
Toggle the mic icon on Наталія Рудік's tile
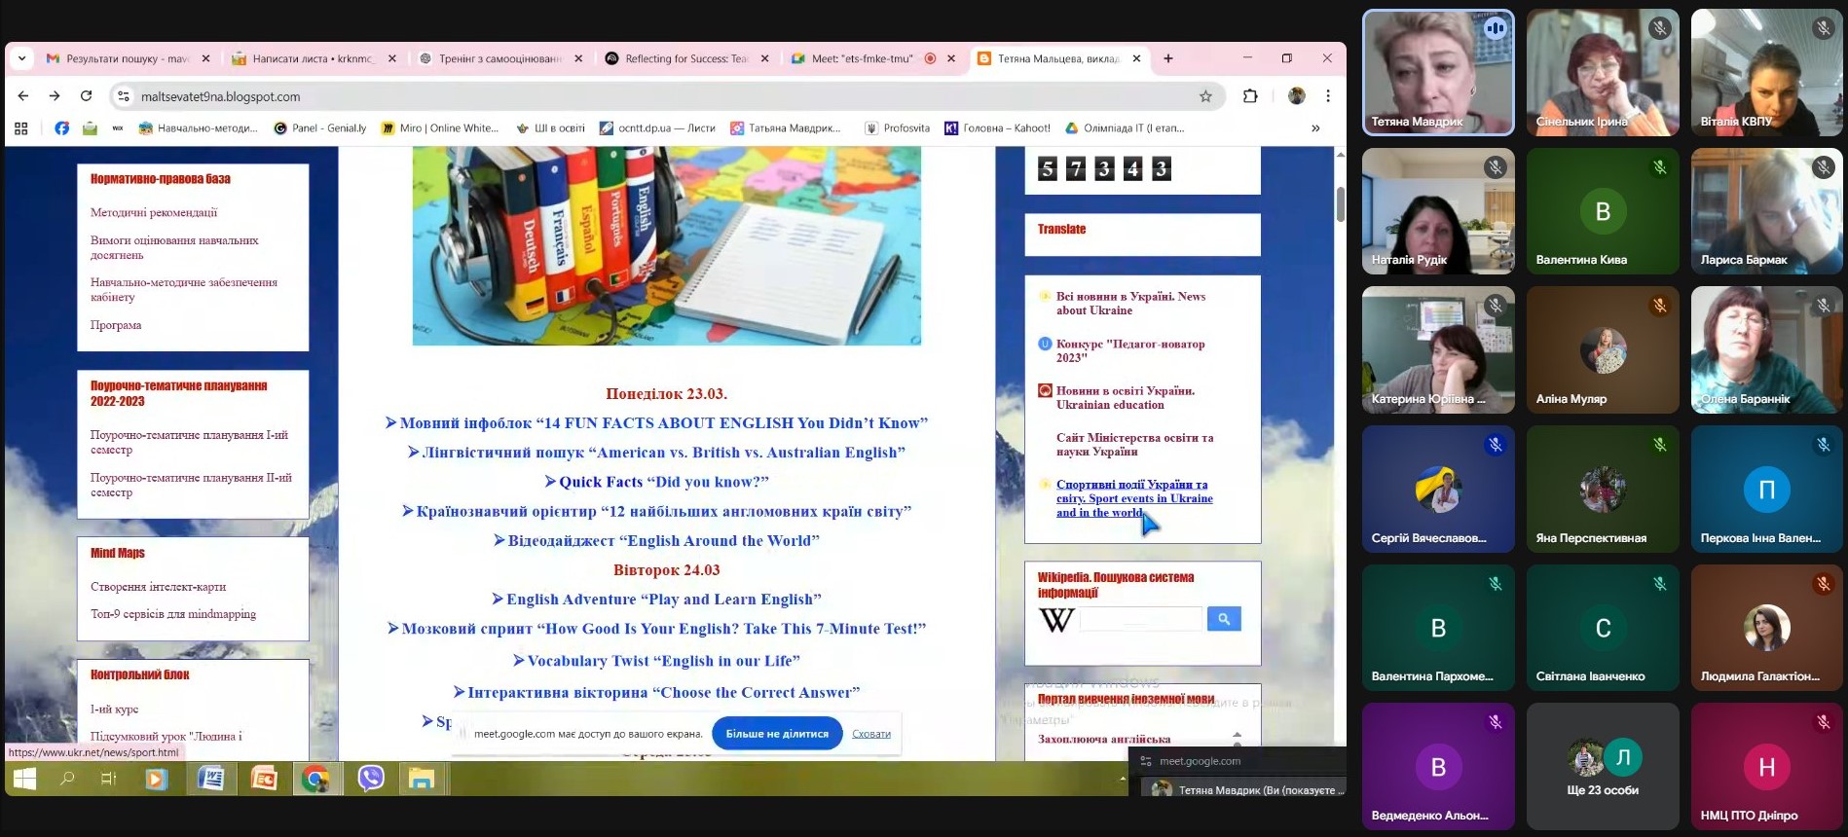[x=1496, y=167]
